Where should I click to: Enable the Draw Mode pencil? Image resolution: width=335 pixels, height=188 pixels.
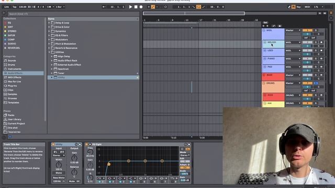point(289,7)
